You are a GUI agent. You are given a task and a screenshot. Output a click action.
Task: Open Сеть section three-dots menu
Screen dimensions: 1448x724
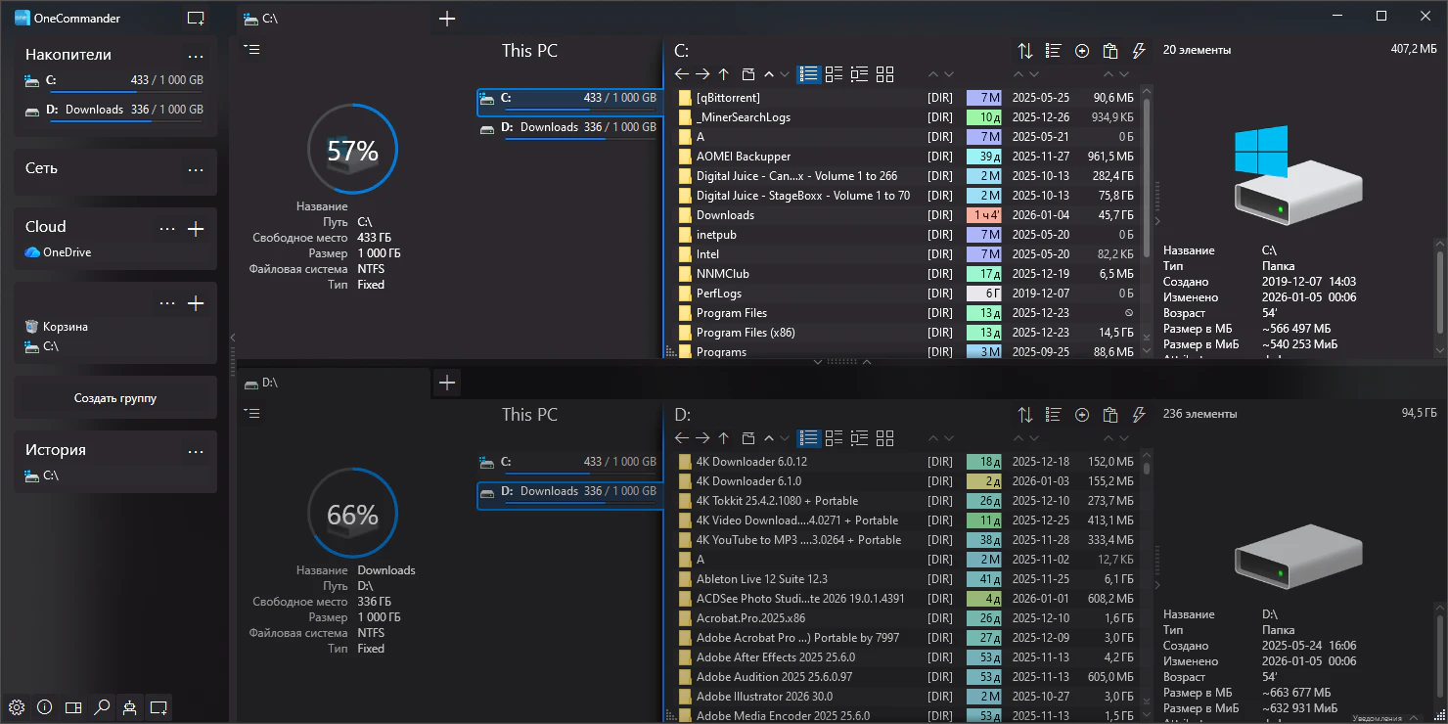pos(196,170)
